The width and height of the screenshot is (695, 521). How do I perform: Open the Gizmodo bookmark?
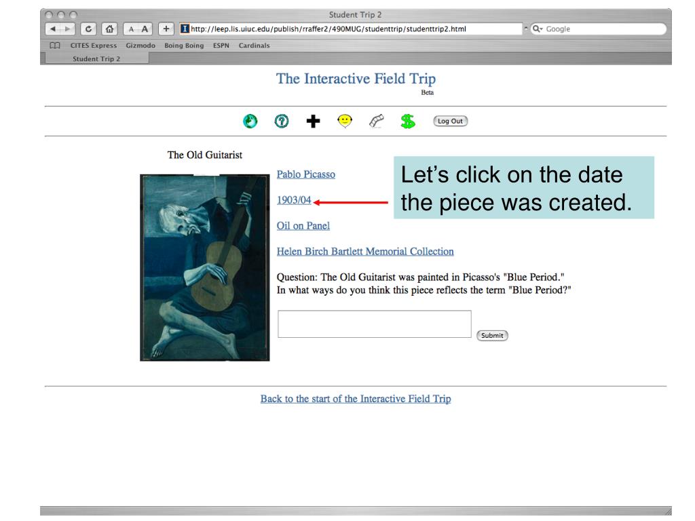(140, 45)
